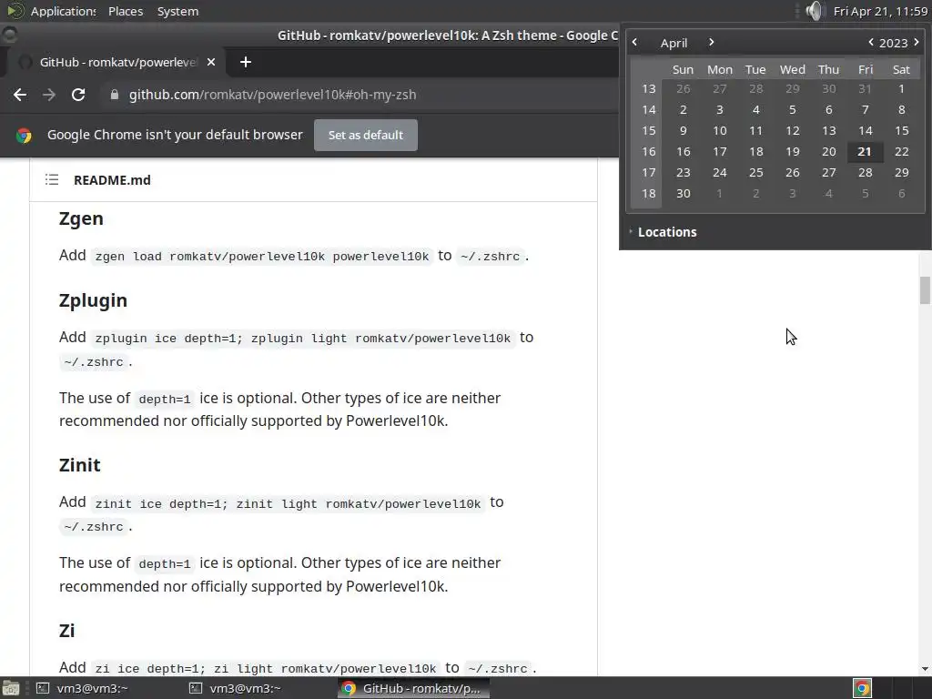Go to next year in calendar
Image resolution: width=932 pixels, height=699 pixels.
coord(916,42)
